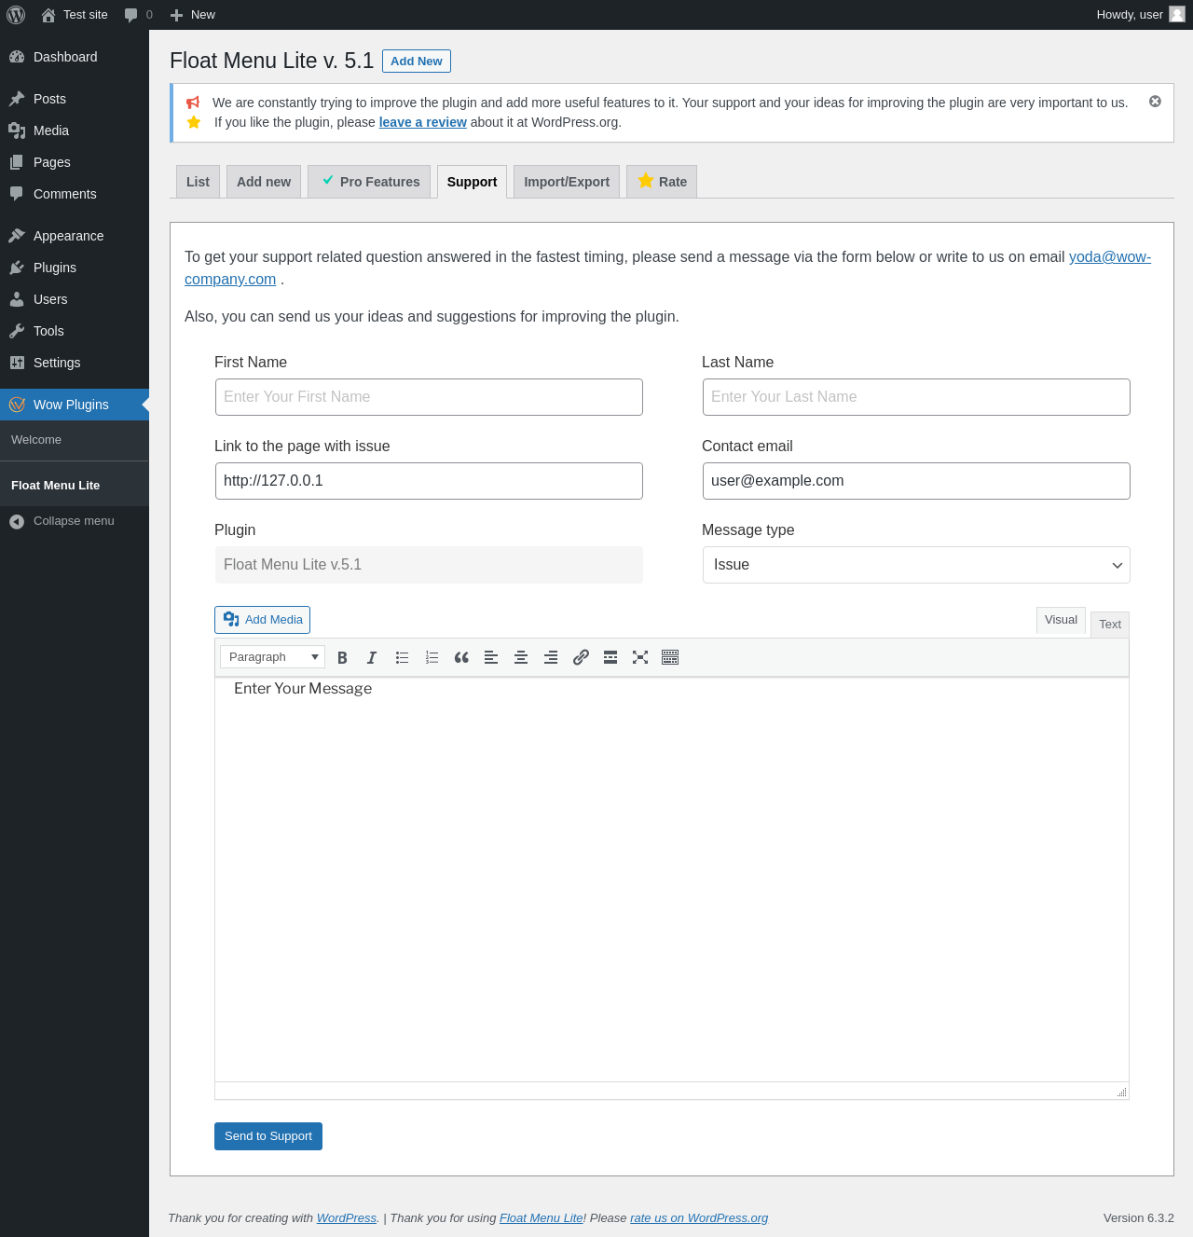
Task: Dismiss the review notice
Action: (1155, 102)
